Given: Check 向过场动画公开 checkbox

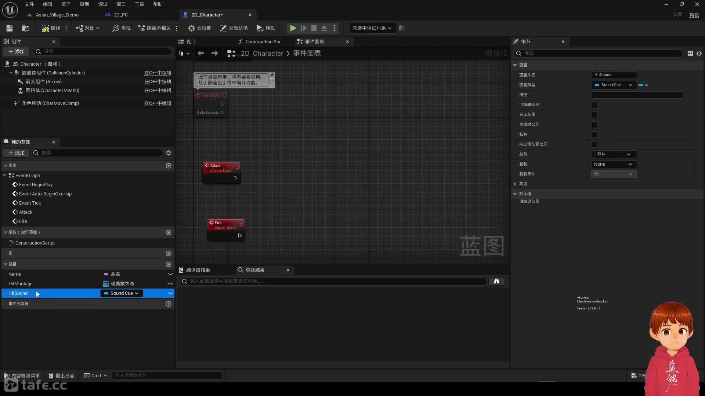Looking at the screenshot, I should (x=594, y=145).
